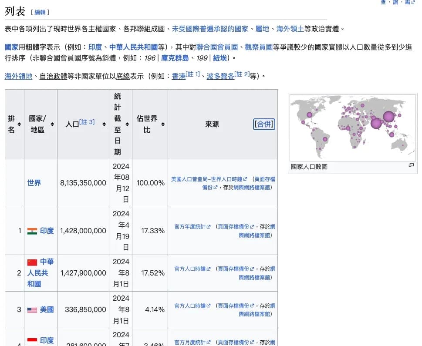Image resolution: width=422 pixels, height=346 pixels.
Task: Sort table by 人口 column
Action: [x=104, y=124]
